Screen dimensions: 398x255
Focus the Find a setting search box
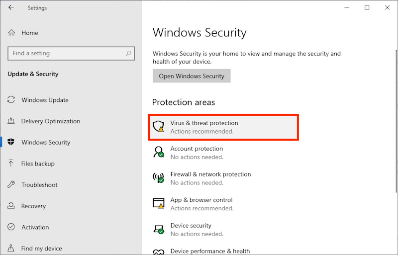[x=67, y=53]
